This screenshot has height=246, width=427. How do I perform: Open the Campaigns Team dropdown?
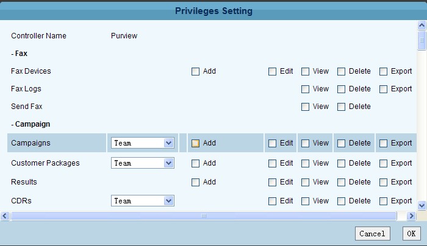coord(169,143)
